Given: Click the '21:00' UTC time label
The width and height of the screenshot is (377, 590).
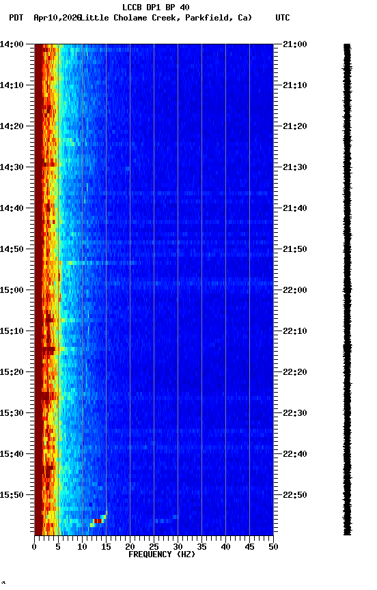Looking at the screenshot, I should tap(295, 44).
